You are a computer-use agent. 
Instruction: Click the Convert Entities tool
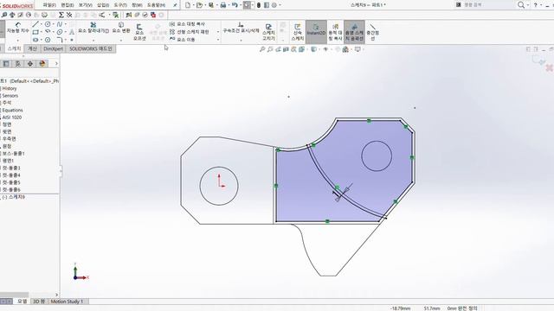[121, 29]
